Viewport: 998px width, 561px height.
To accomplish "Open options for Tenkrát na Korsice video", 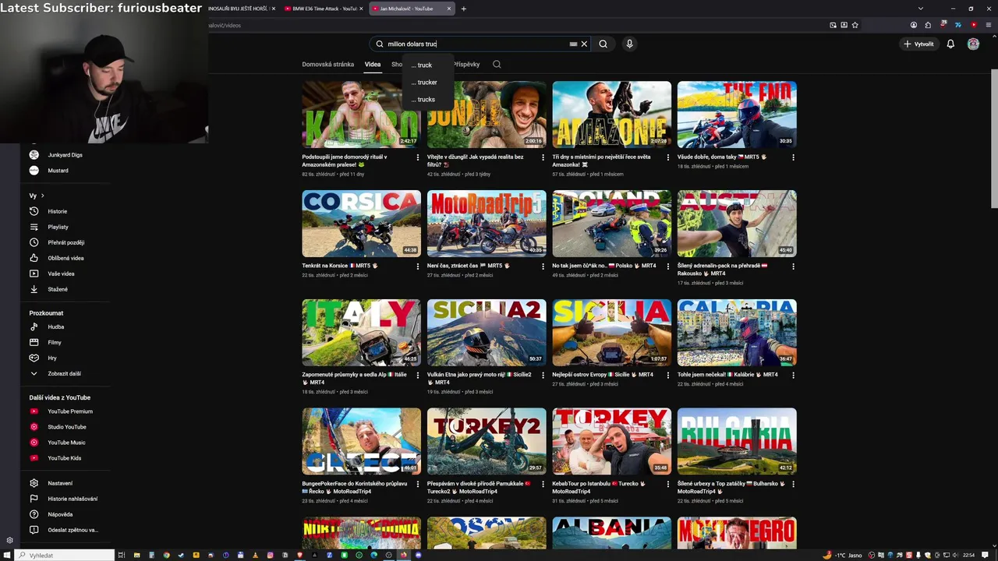I will (x=418, y=266).
